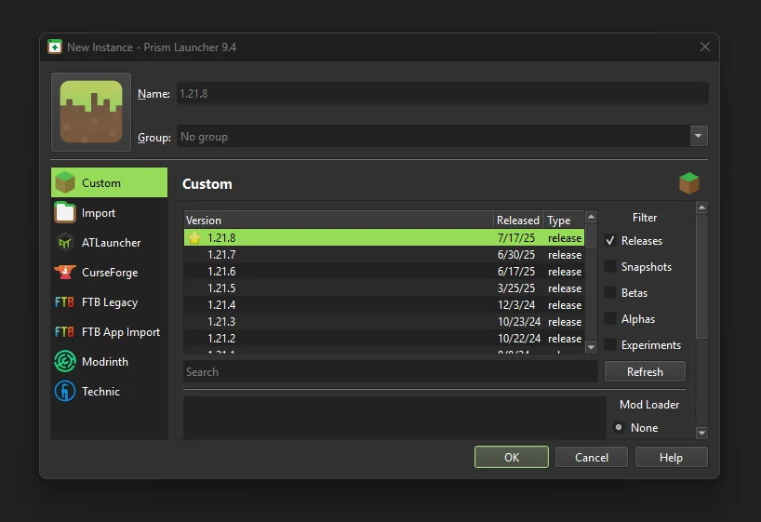Click the page scroll-down arrow near Mod Loader
Image resolution: width=761 pixels, height=522 pixels.
click(701, 432)
